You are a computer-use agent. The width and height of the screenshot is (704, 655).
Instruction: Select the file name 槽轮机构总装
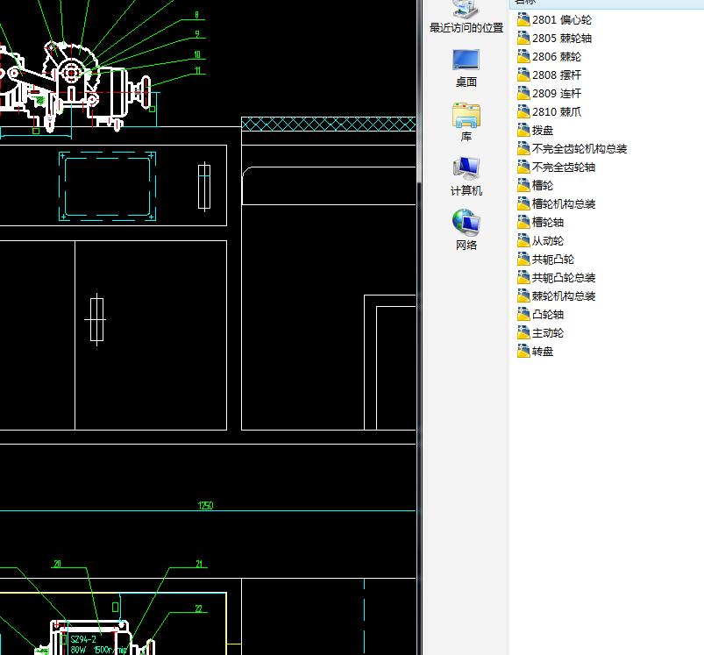point(564,203)
